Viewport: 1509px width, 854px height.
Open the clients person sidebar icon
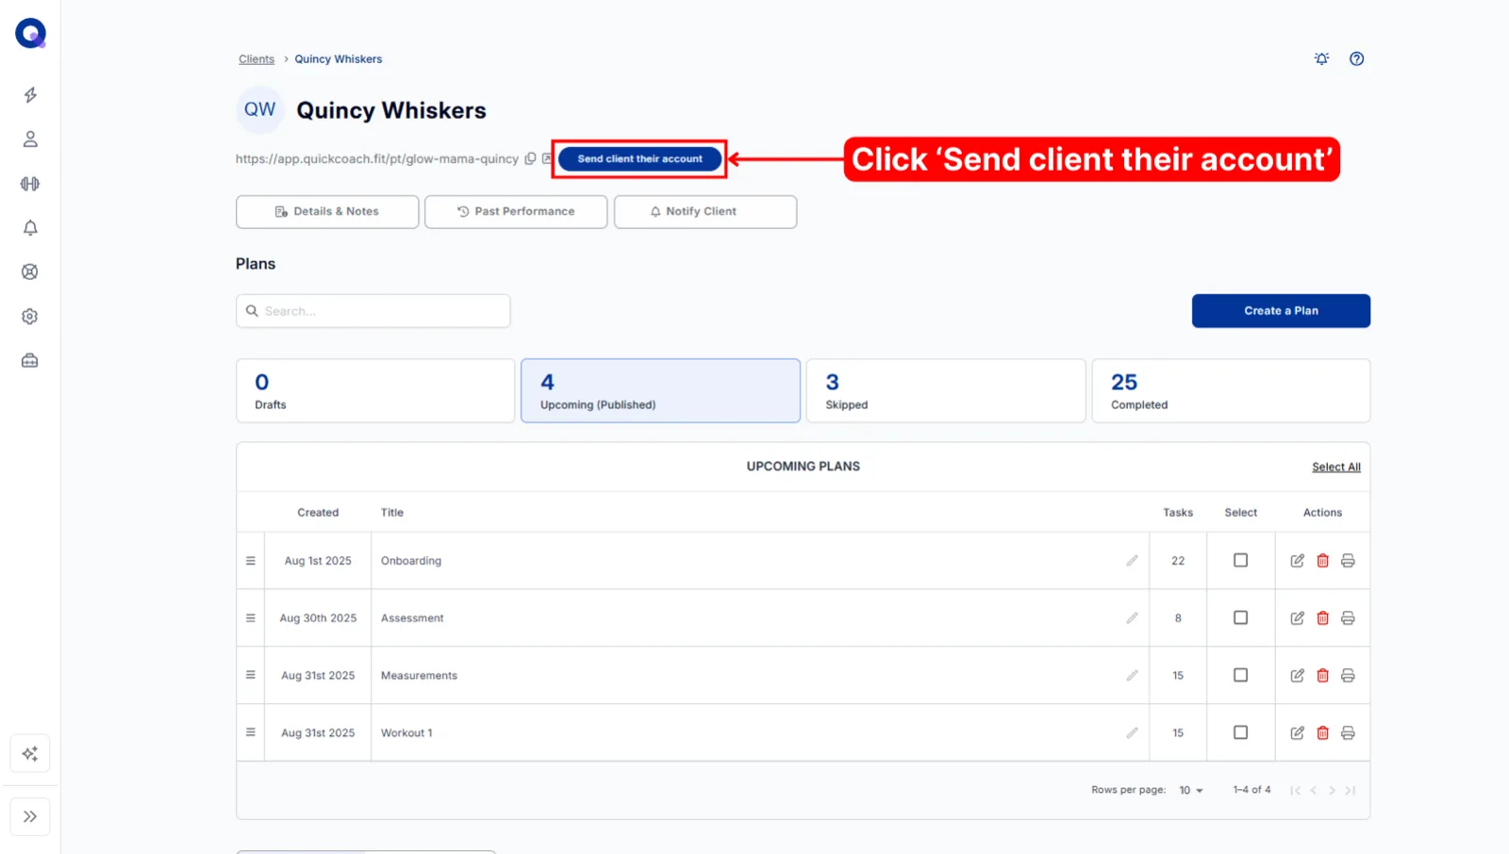click(x=30, y=140)
